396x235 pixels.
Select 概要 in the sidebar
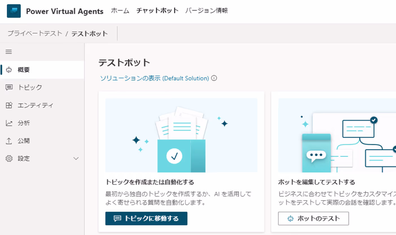[x=42, y=70]
